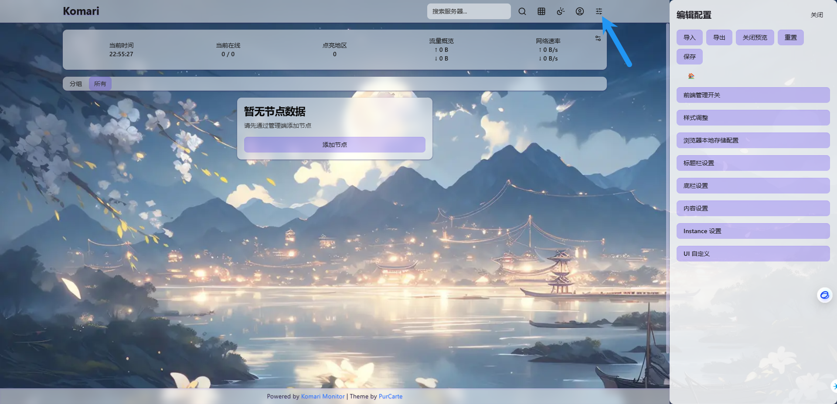Expand the 浏览器本地存储配置 section

(753, 140)
